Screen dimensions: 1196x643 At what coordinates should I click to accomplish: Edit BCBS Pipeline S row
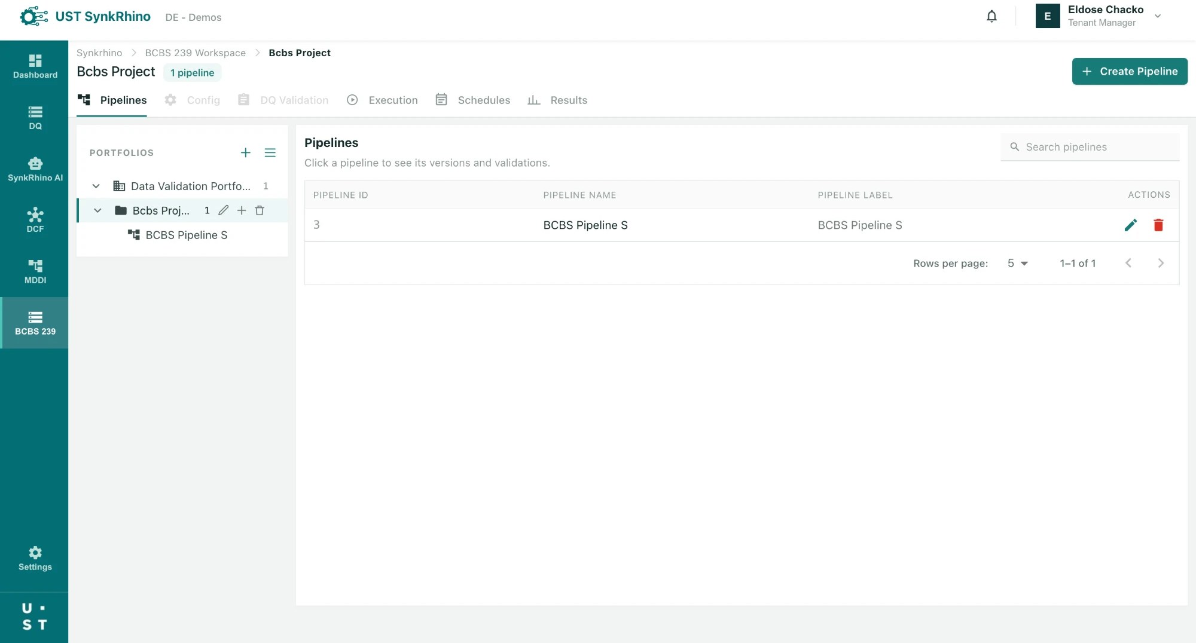[1130, 225]
